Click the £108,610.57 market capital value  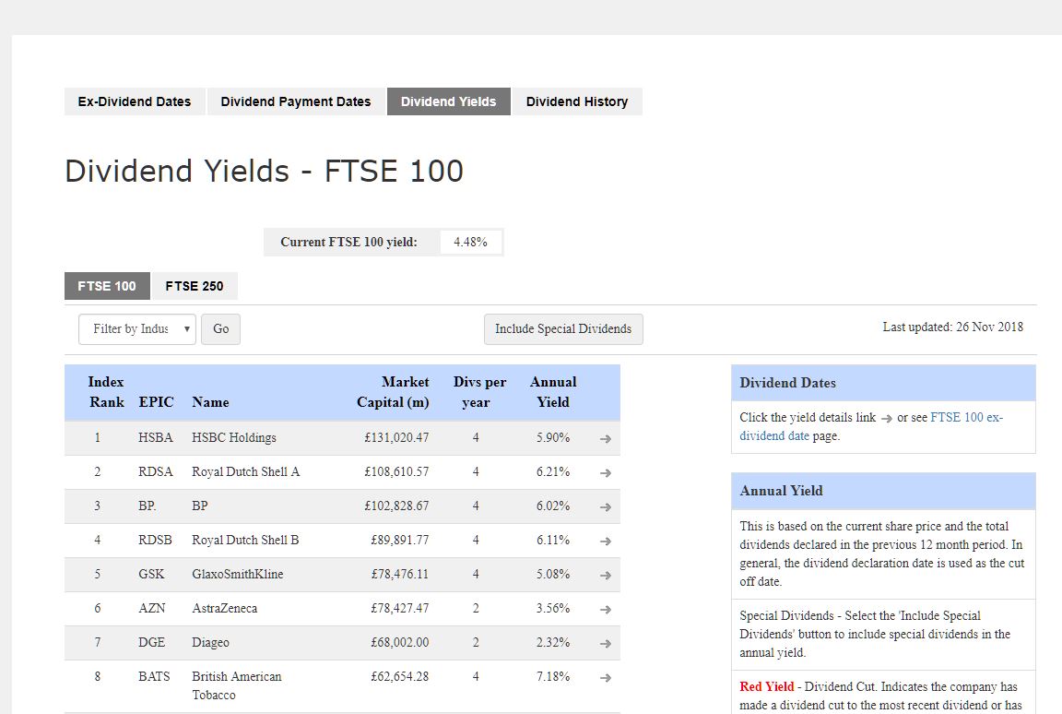coord(396,471)
